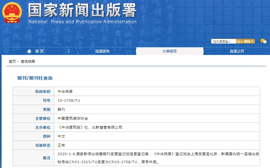
Task: Click the 期刊/期刊社查询 section heading
Action: 35,78
